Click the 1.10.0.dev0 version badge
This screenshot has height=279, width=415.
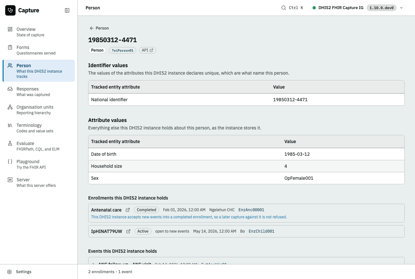(382, 8)
